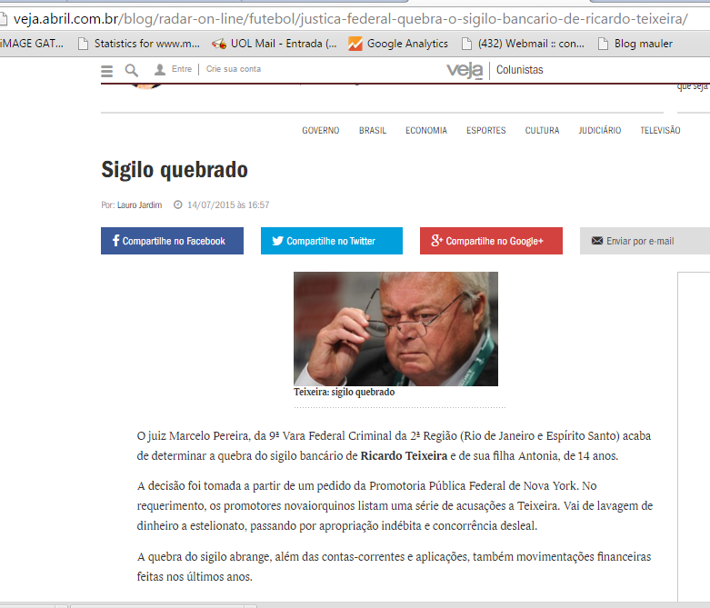Click the article photo of Teixeira
The height and width of the screenshot is (608, 710).
click(395, 329)
